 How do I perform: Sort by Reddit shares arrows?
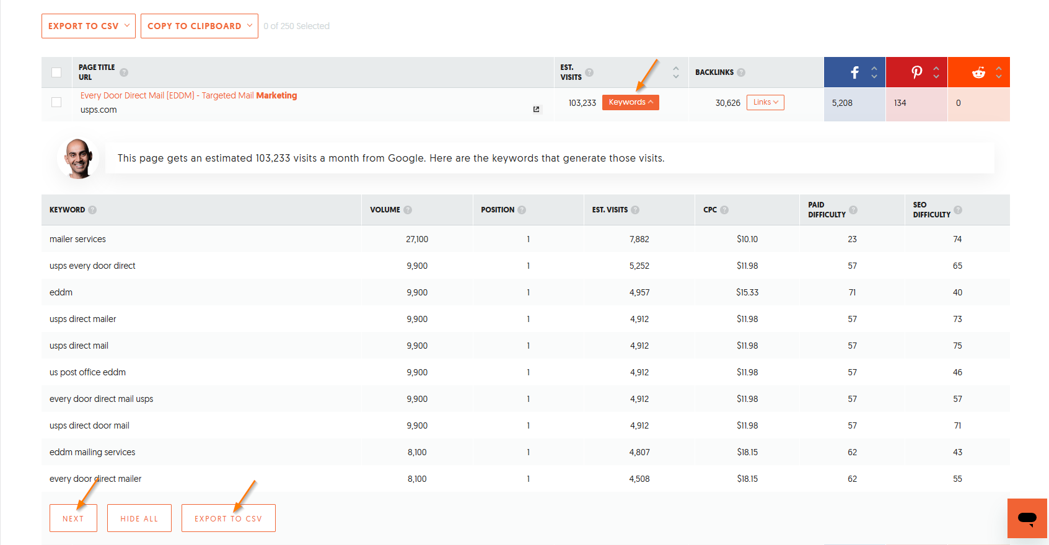999,72
